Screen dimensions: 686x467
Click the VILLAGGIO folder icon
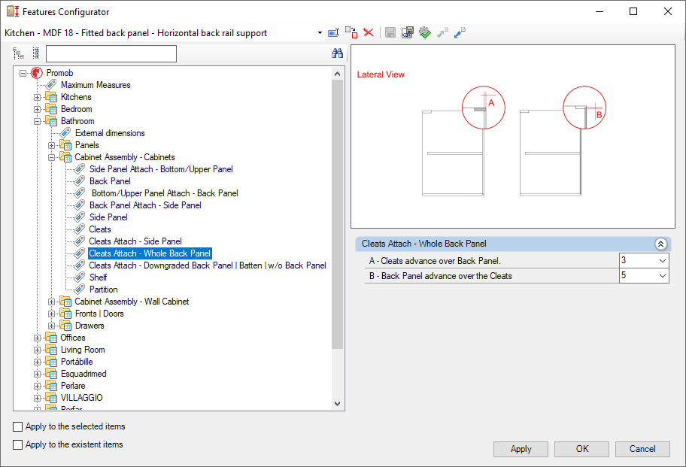(x=51, y=398)
